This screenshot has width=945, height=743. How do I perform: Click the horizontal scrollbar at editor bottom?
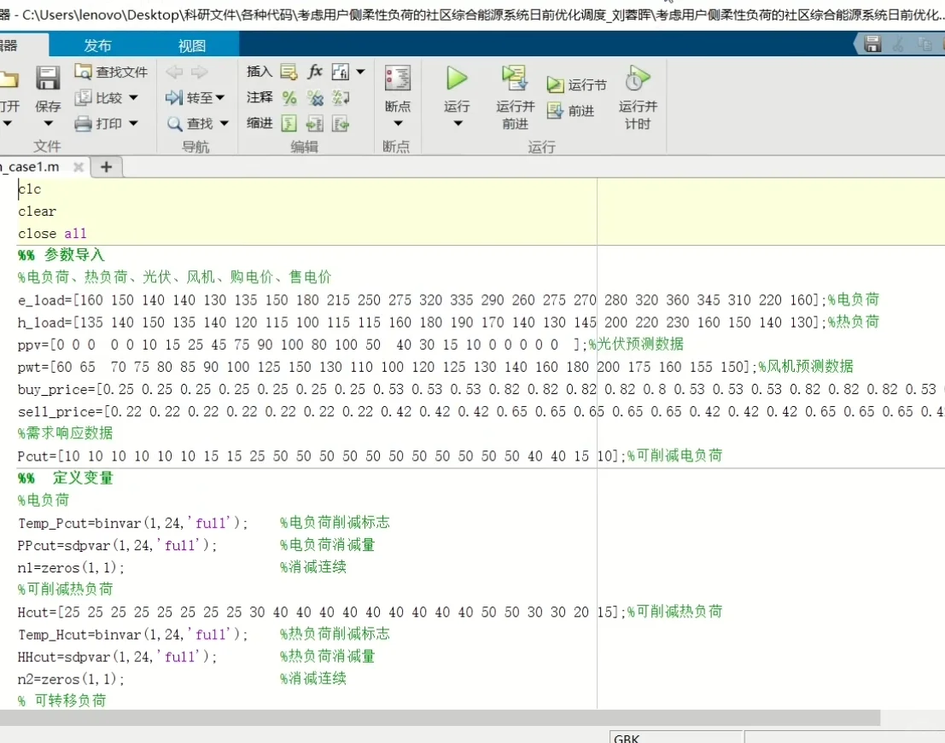[440, 717]
